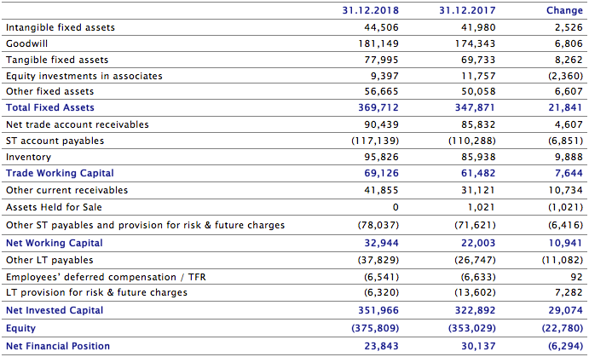Select the Total Fixed Assets row label
589x357 pixels.
tap(50, 107)
